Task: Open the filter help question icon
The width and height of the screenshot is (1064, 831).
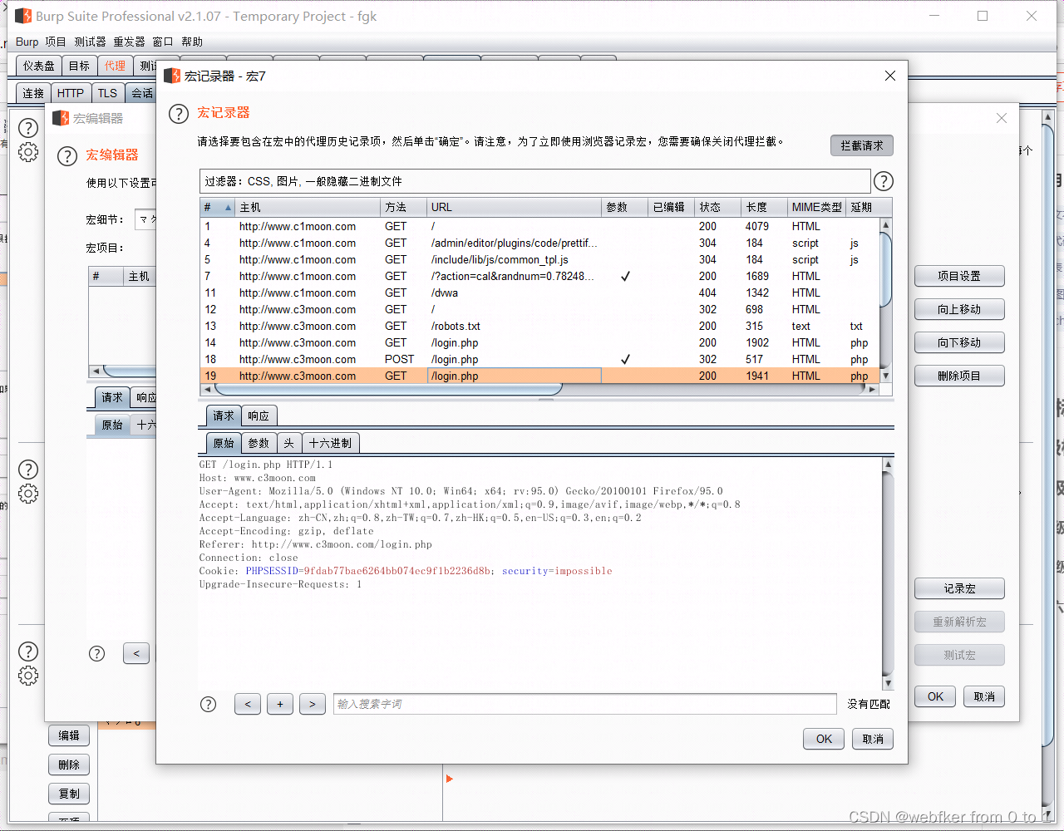Action: (x=884, y=181)
